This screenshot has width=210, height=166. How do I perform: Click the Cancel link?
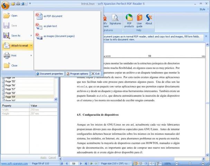tap(52, 157)
